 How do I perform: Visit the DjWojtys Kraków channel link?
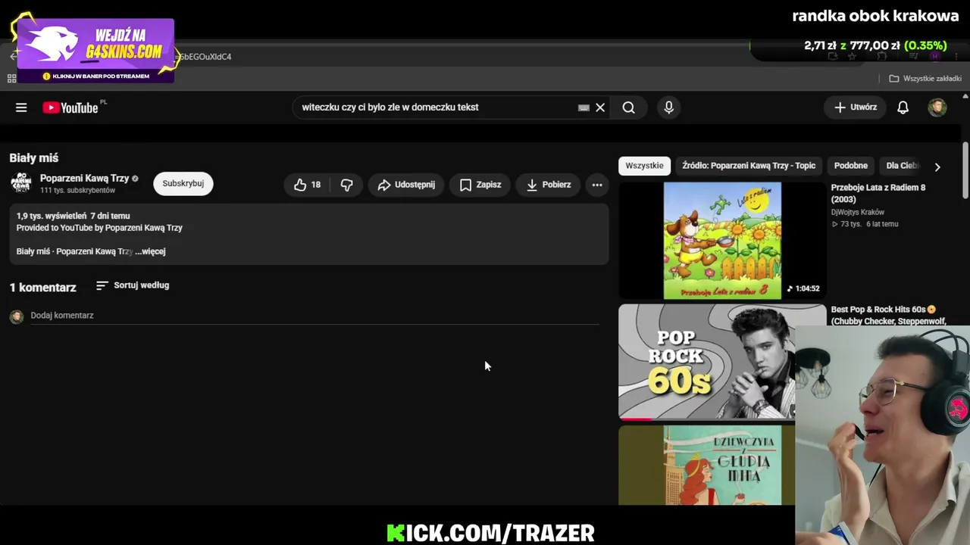[858, 213]
